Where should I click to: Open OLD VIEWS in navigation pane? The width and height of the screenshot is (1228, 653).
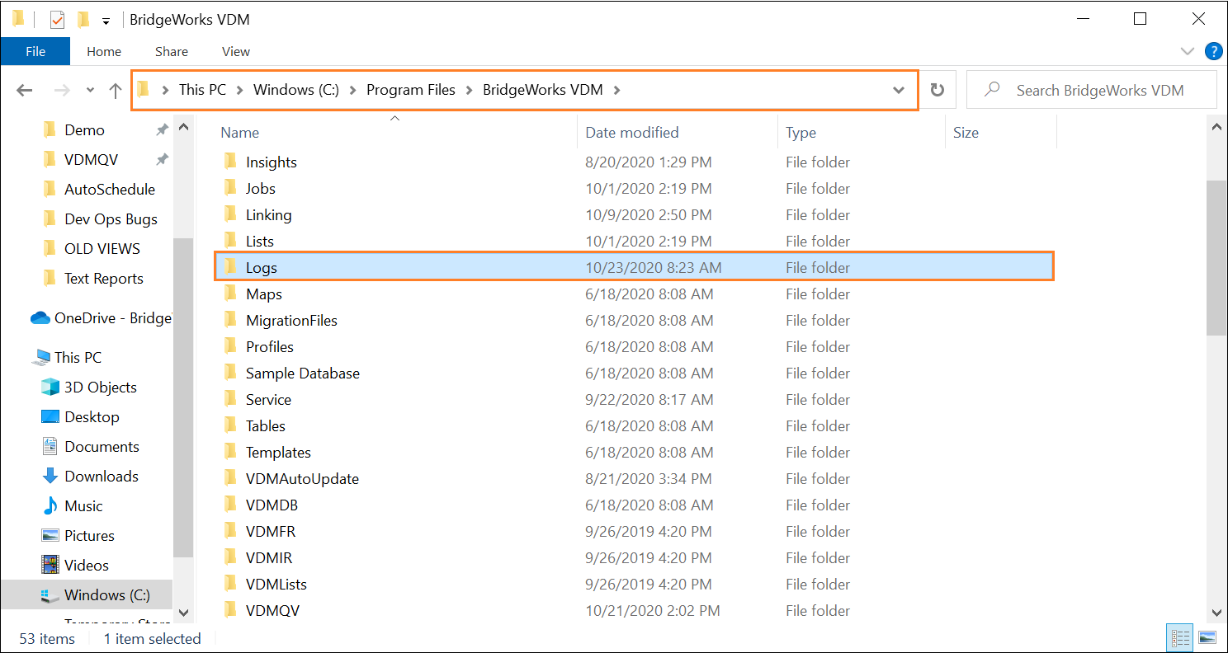coord(102,249)
